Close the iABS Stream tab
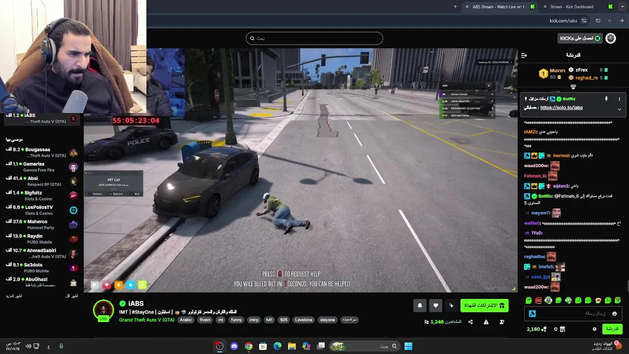The height and width of the screenshot is (354, 629). pos(467,7)
